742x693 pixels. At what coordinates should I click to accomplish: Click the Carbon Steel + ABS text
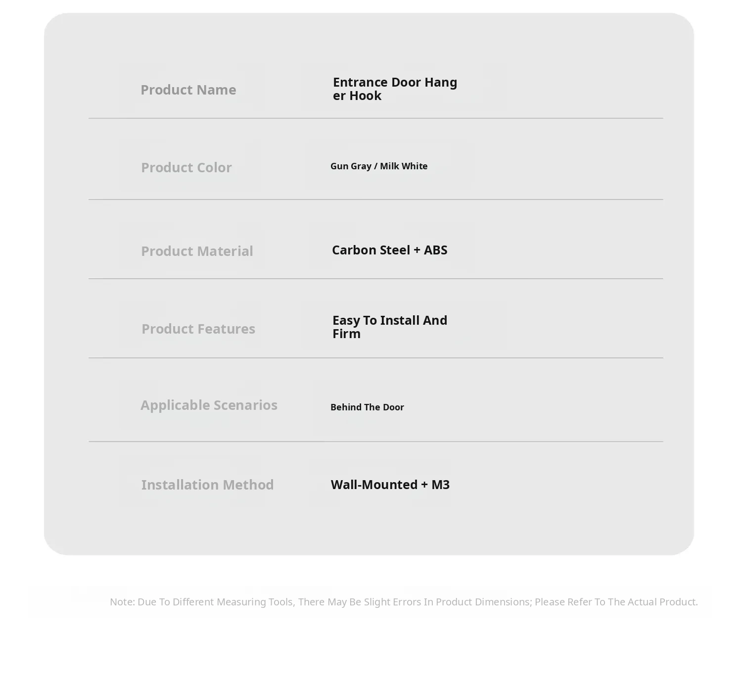tap(389, 250)
